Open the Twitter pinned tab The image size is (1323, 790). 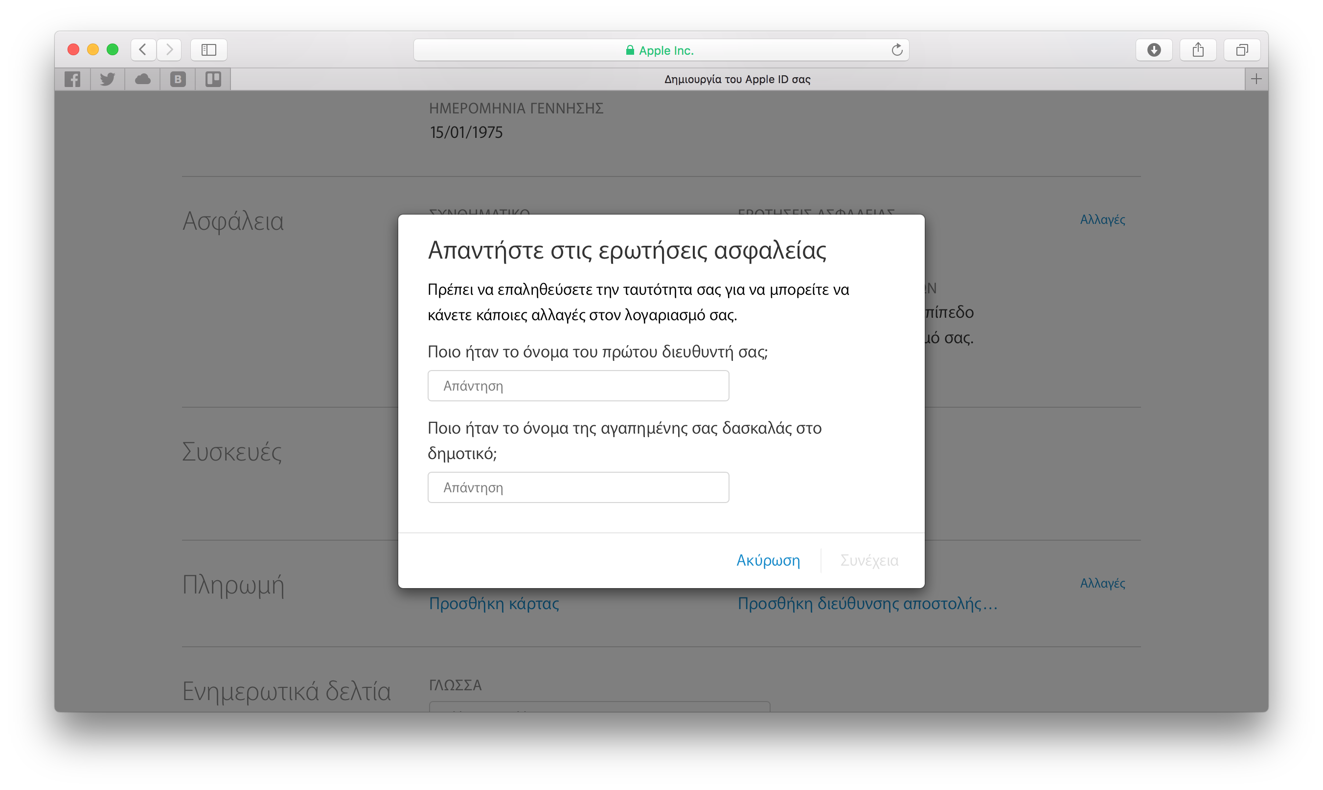pos(108,79)
